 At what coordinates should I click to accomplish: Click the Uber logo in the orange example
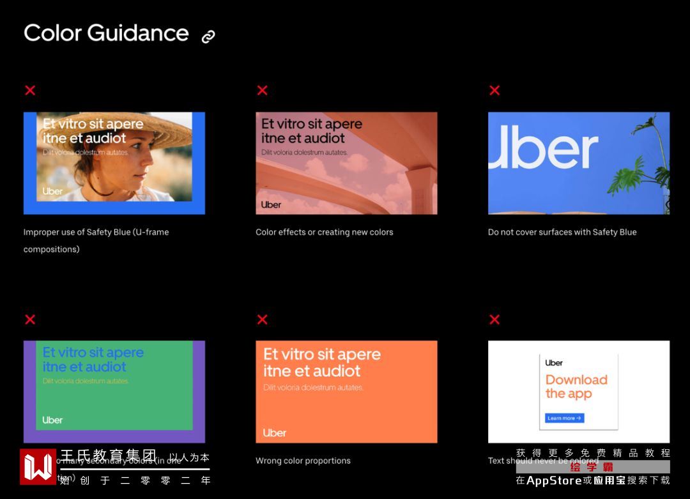click(275, 433)
